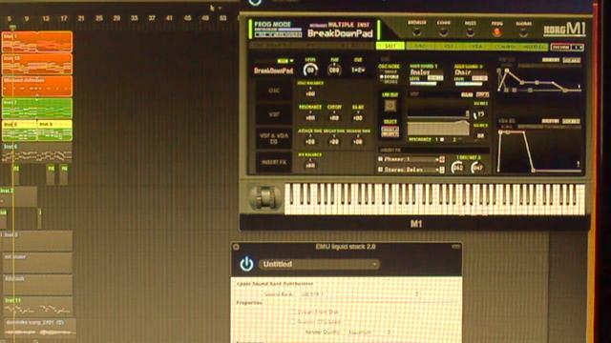611x343 pixels.
Task: Switch to the EASY tab in Korg M1
Action: click(x=390, y=47)
